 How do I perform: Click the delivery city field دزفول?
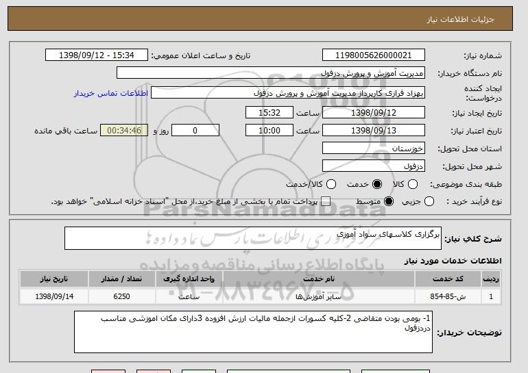[374, 166]
